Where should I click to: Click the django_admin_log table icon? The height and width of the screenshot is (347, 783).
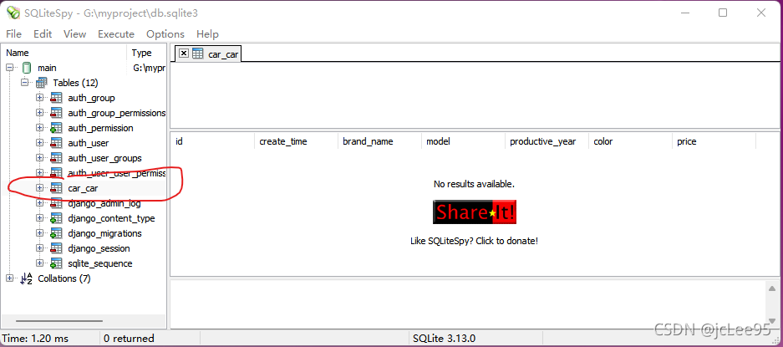(x=56, y=203)
